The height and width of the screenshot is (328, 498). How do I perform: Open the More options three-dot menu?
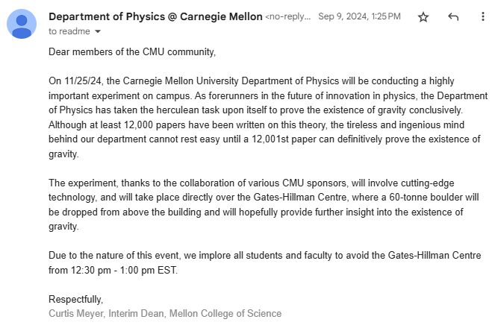pos(482,16)
